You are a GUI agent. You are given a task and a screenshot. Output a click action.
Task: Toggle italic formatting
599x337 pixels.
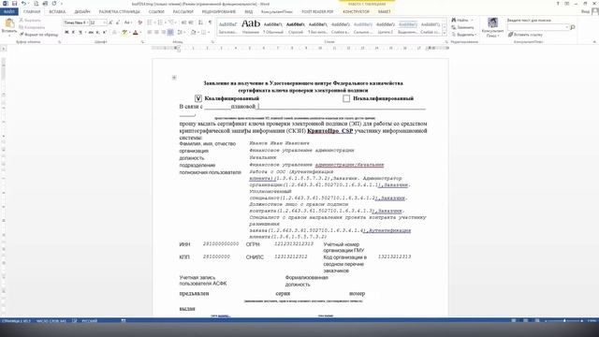coord(73,33)
